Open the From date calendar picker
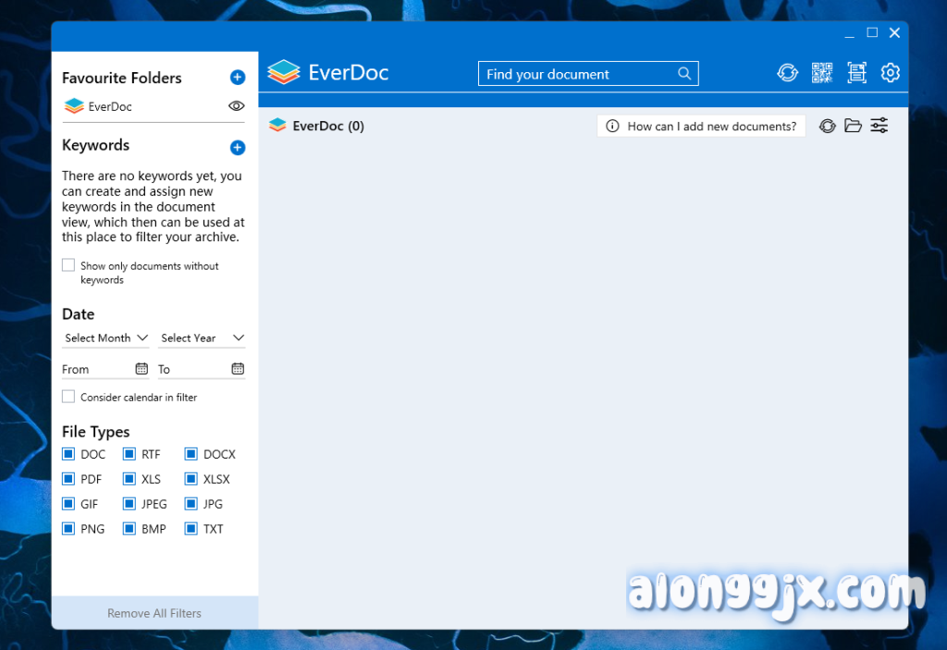Viewport: 947px width, 650px height. [141, 369]
